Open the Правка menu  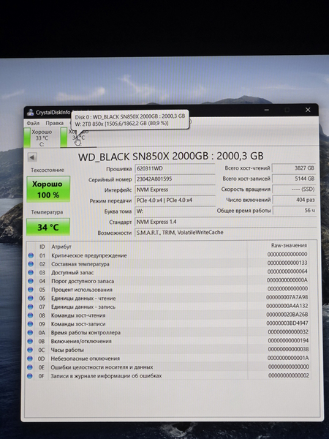55,123
